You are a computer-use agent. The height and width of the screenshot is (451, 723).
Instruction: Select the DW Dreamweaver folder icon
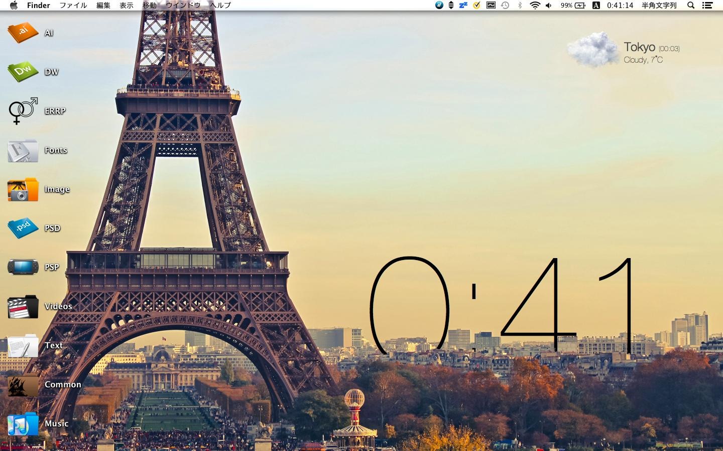click(x=23, y=72)
